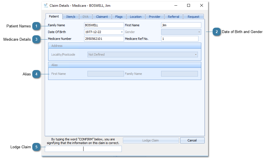Click the Family Name label
This screenshot has height=159, width=267.
click(56, 25)
